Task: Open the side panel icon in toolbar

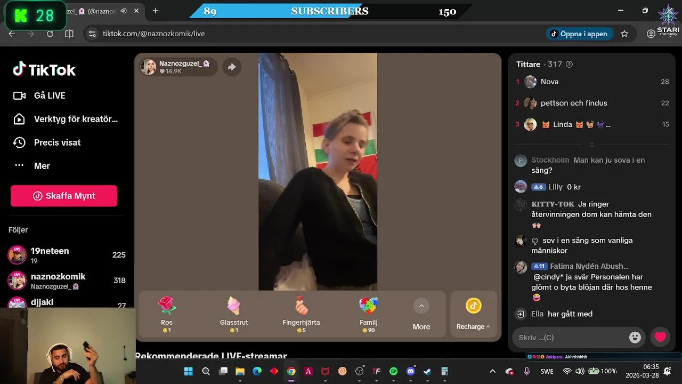Action: coord(69,34)
